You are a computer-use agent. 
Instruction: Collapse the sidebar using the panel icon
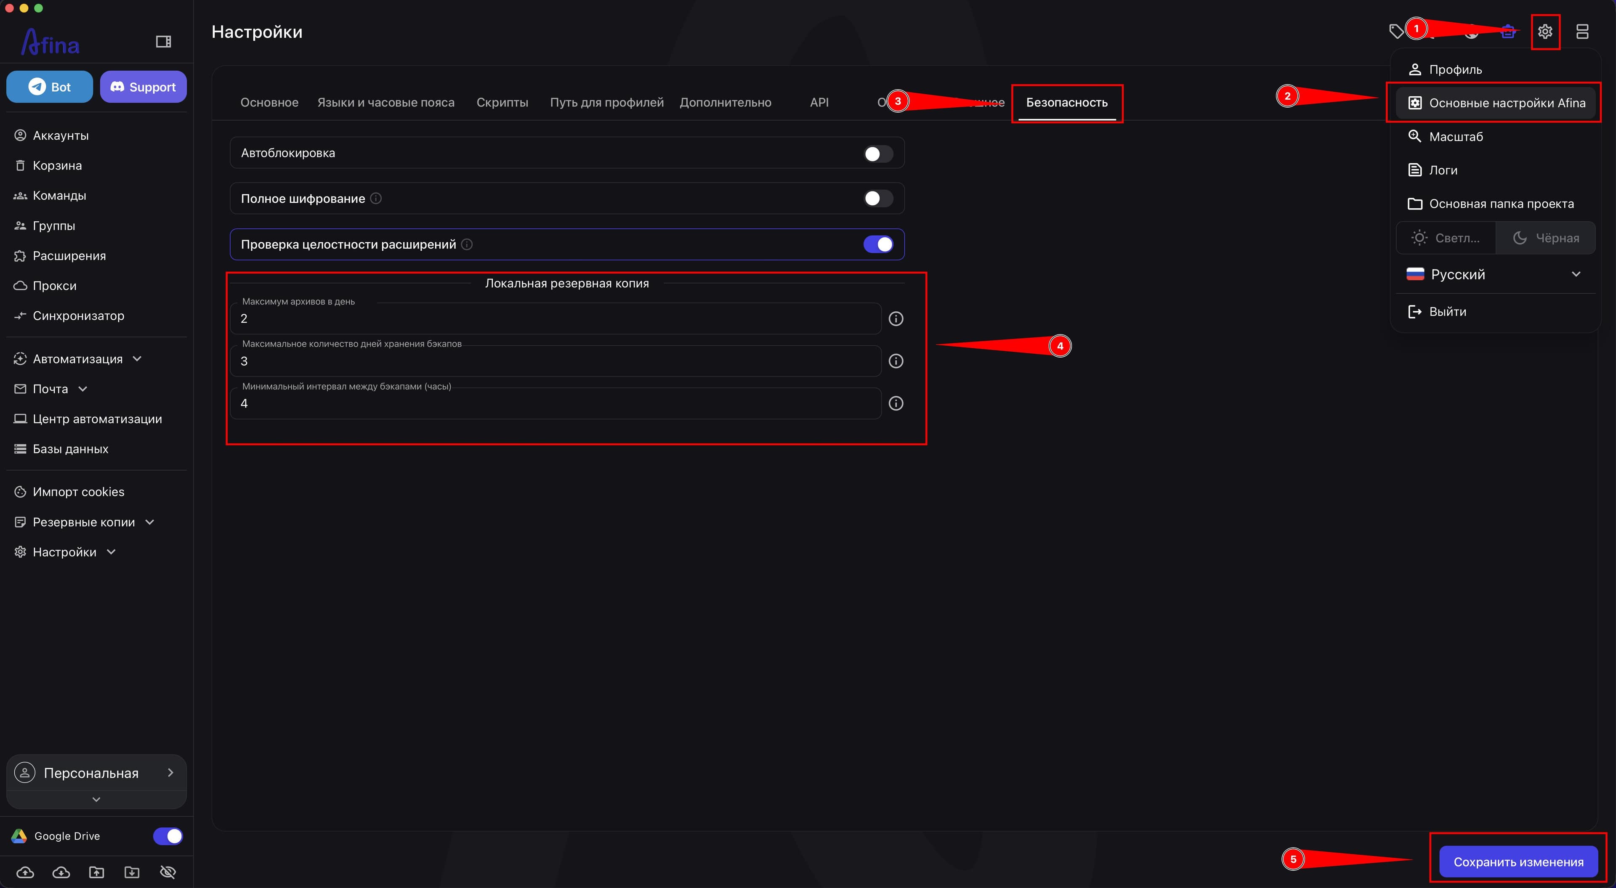click(163, 41)
